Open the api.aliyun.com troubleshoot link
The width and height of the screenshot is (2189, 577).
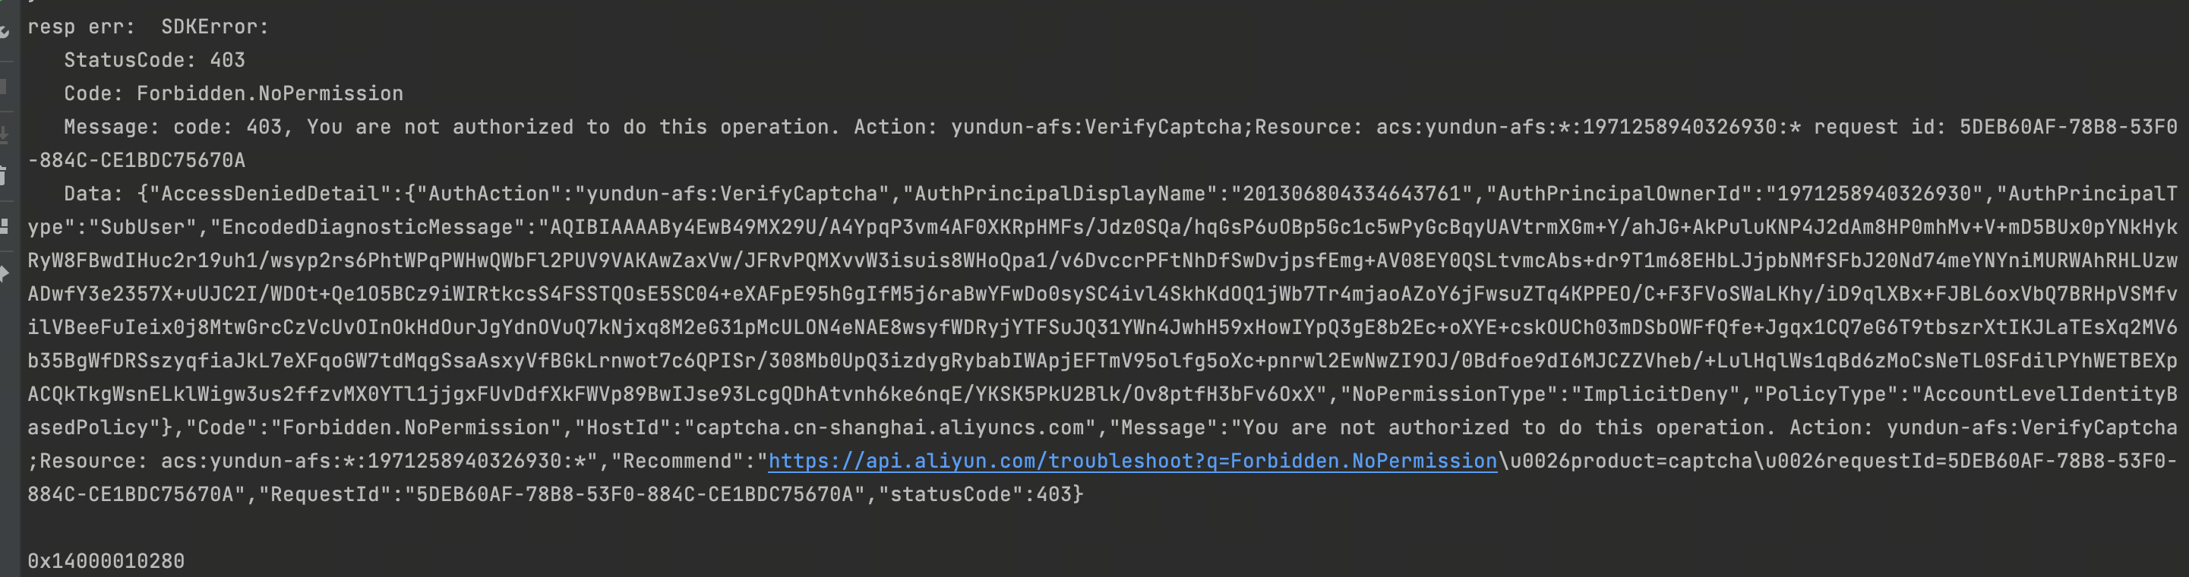(1132, 462)
